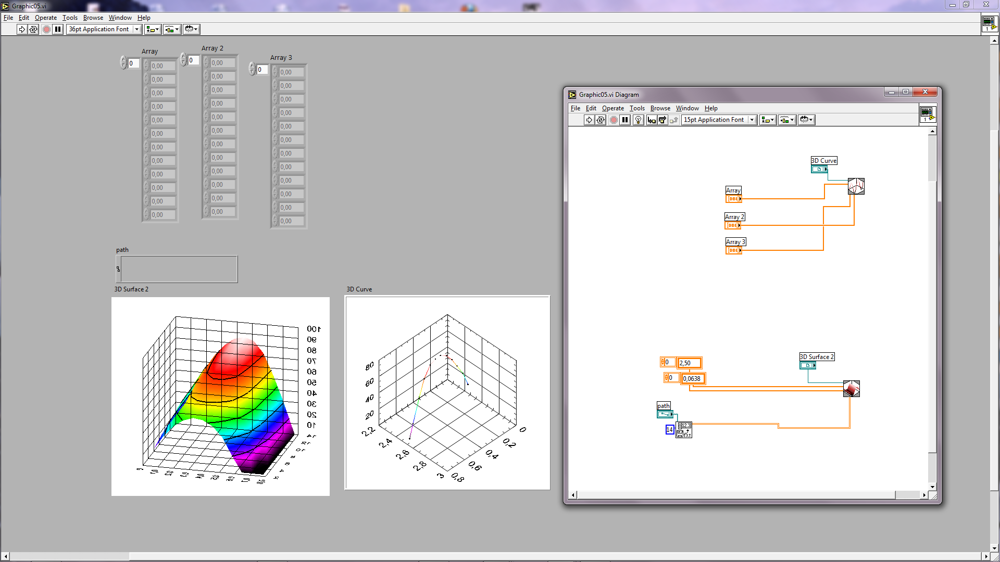Click Step Over button in Diagram toolbar

662,120
